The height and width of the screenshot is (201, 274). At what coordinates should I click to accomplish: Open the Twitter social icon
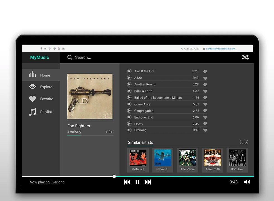[x=46, y=49]
